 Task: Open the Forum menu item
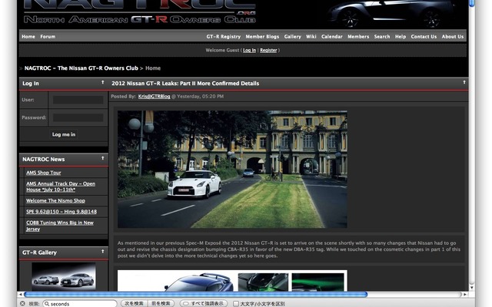click(x=48, y=36)
